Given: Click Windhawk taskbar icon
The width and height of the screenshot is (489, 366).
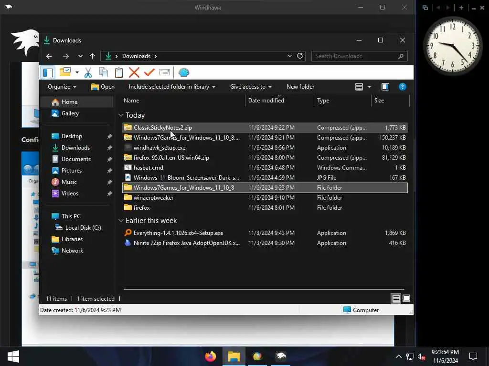Looking at the screenshot, I should [x=281, y=356].
